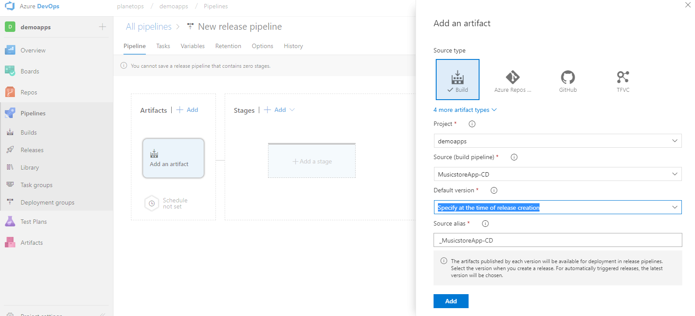The height and width of the screenshot is (316, 695).
Task: Click the demoapps project avatar icon
Action: (10, 27)
